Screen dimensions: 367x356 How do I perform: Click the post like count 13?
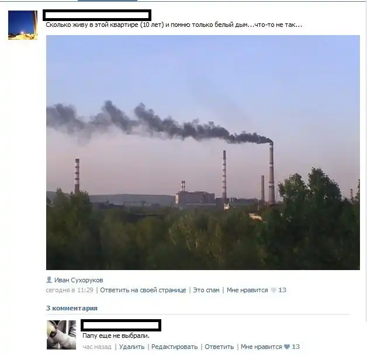coord(282,290)
